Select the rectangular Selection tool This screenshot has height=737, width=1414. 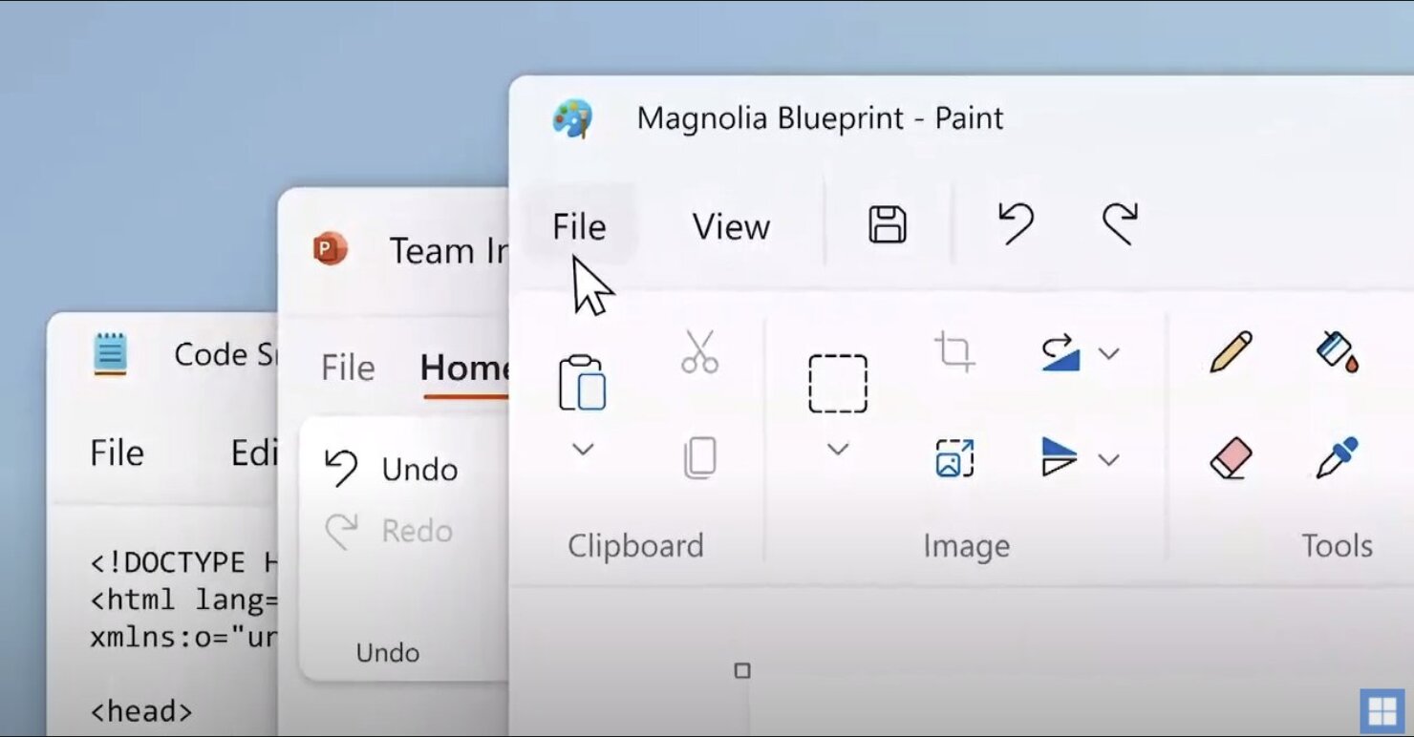tap(838, 384)
